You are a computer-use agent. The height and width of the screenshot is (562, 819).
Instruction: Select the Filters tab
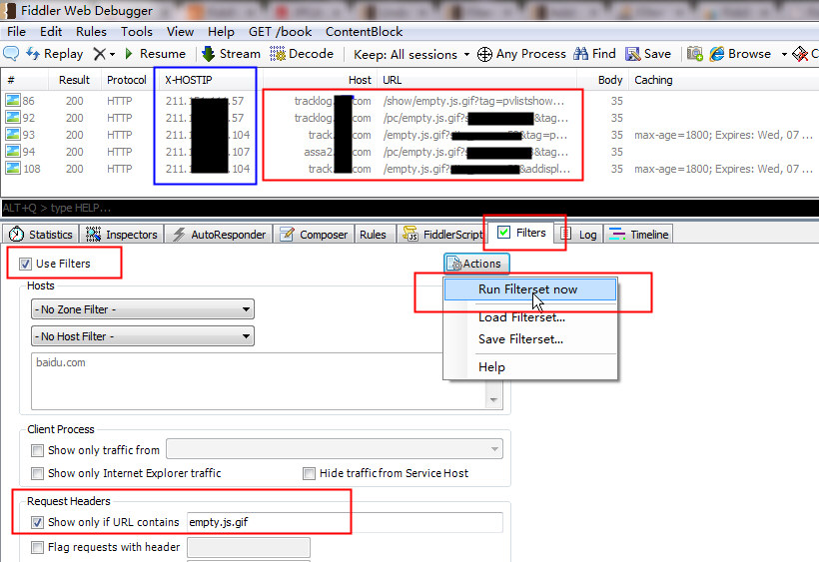521,233
